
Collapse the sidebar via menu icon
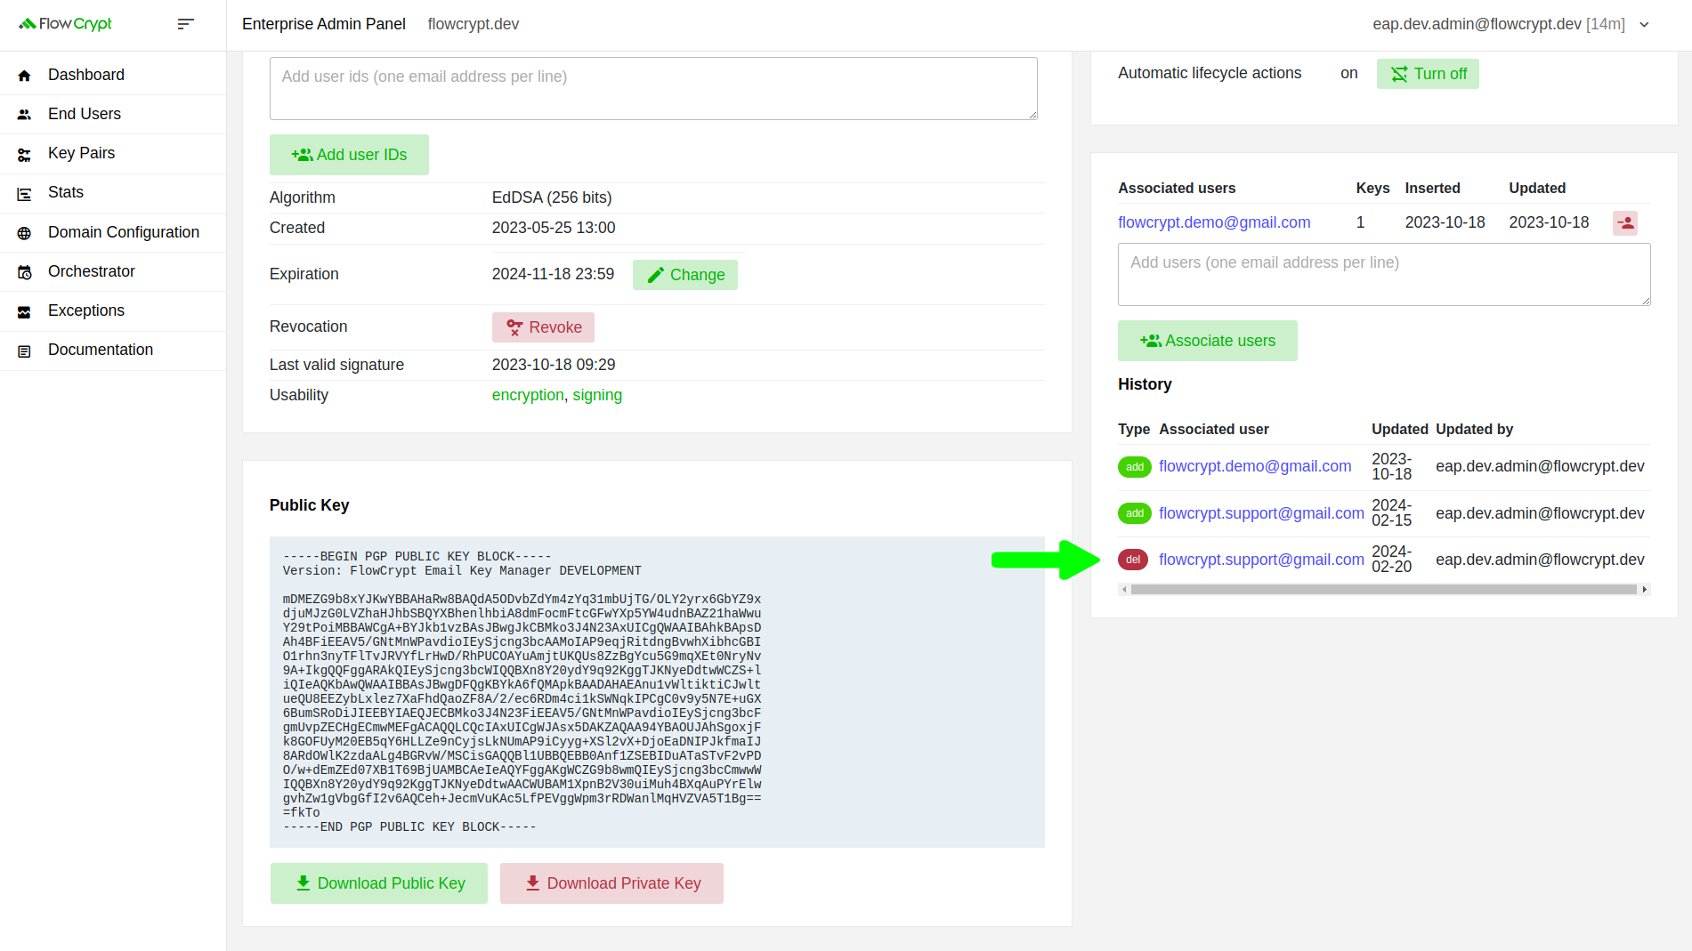tap(185, 24)
